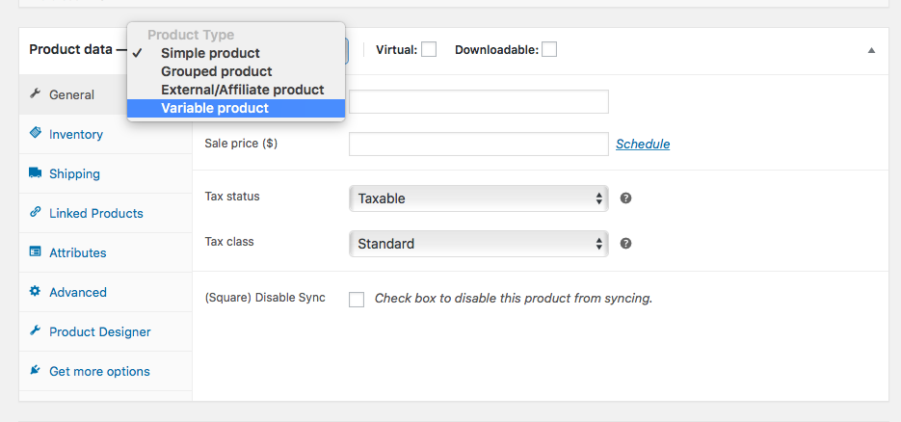Enable the Virtual checkbox
Screen dimensions: 901x422
[429, 49]
